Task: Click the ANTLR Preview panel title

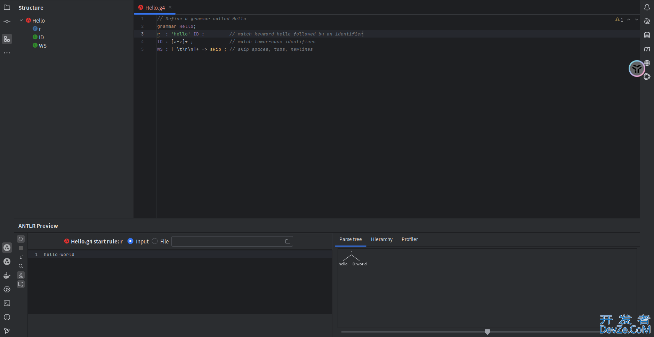Action: (38, 226)
